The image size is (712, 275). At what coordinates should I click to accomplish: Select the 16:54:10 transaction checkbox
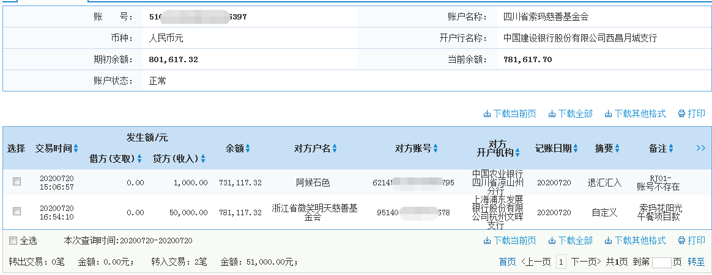(17, 211)
